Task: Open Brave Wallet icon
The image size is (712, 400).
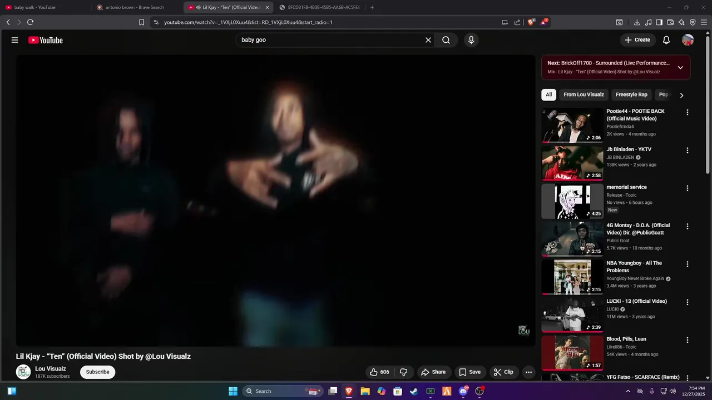Action: 670,22
